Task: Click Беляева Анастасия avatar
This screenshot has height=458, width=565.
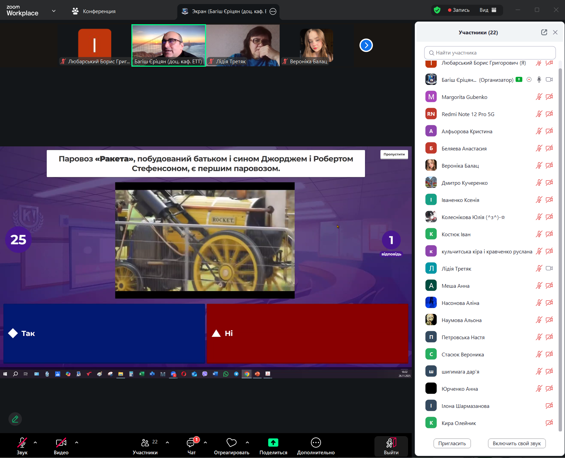Action: pos(431,148)
